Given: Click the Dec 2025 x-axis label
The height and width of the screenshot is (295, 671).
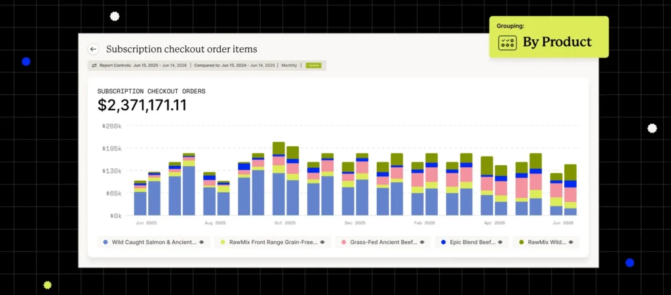Looking at the screenshot, I should (x=355, y=223).
